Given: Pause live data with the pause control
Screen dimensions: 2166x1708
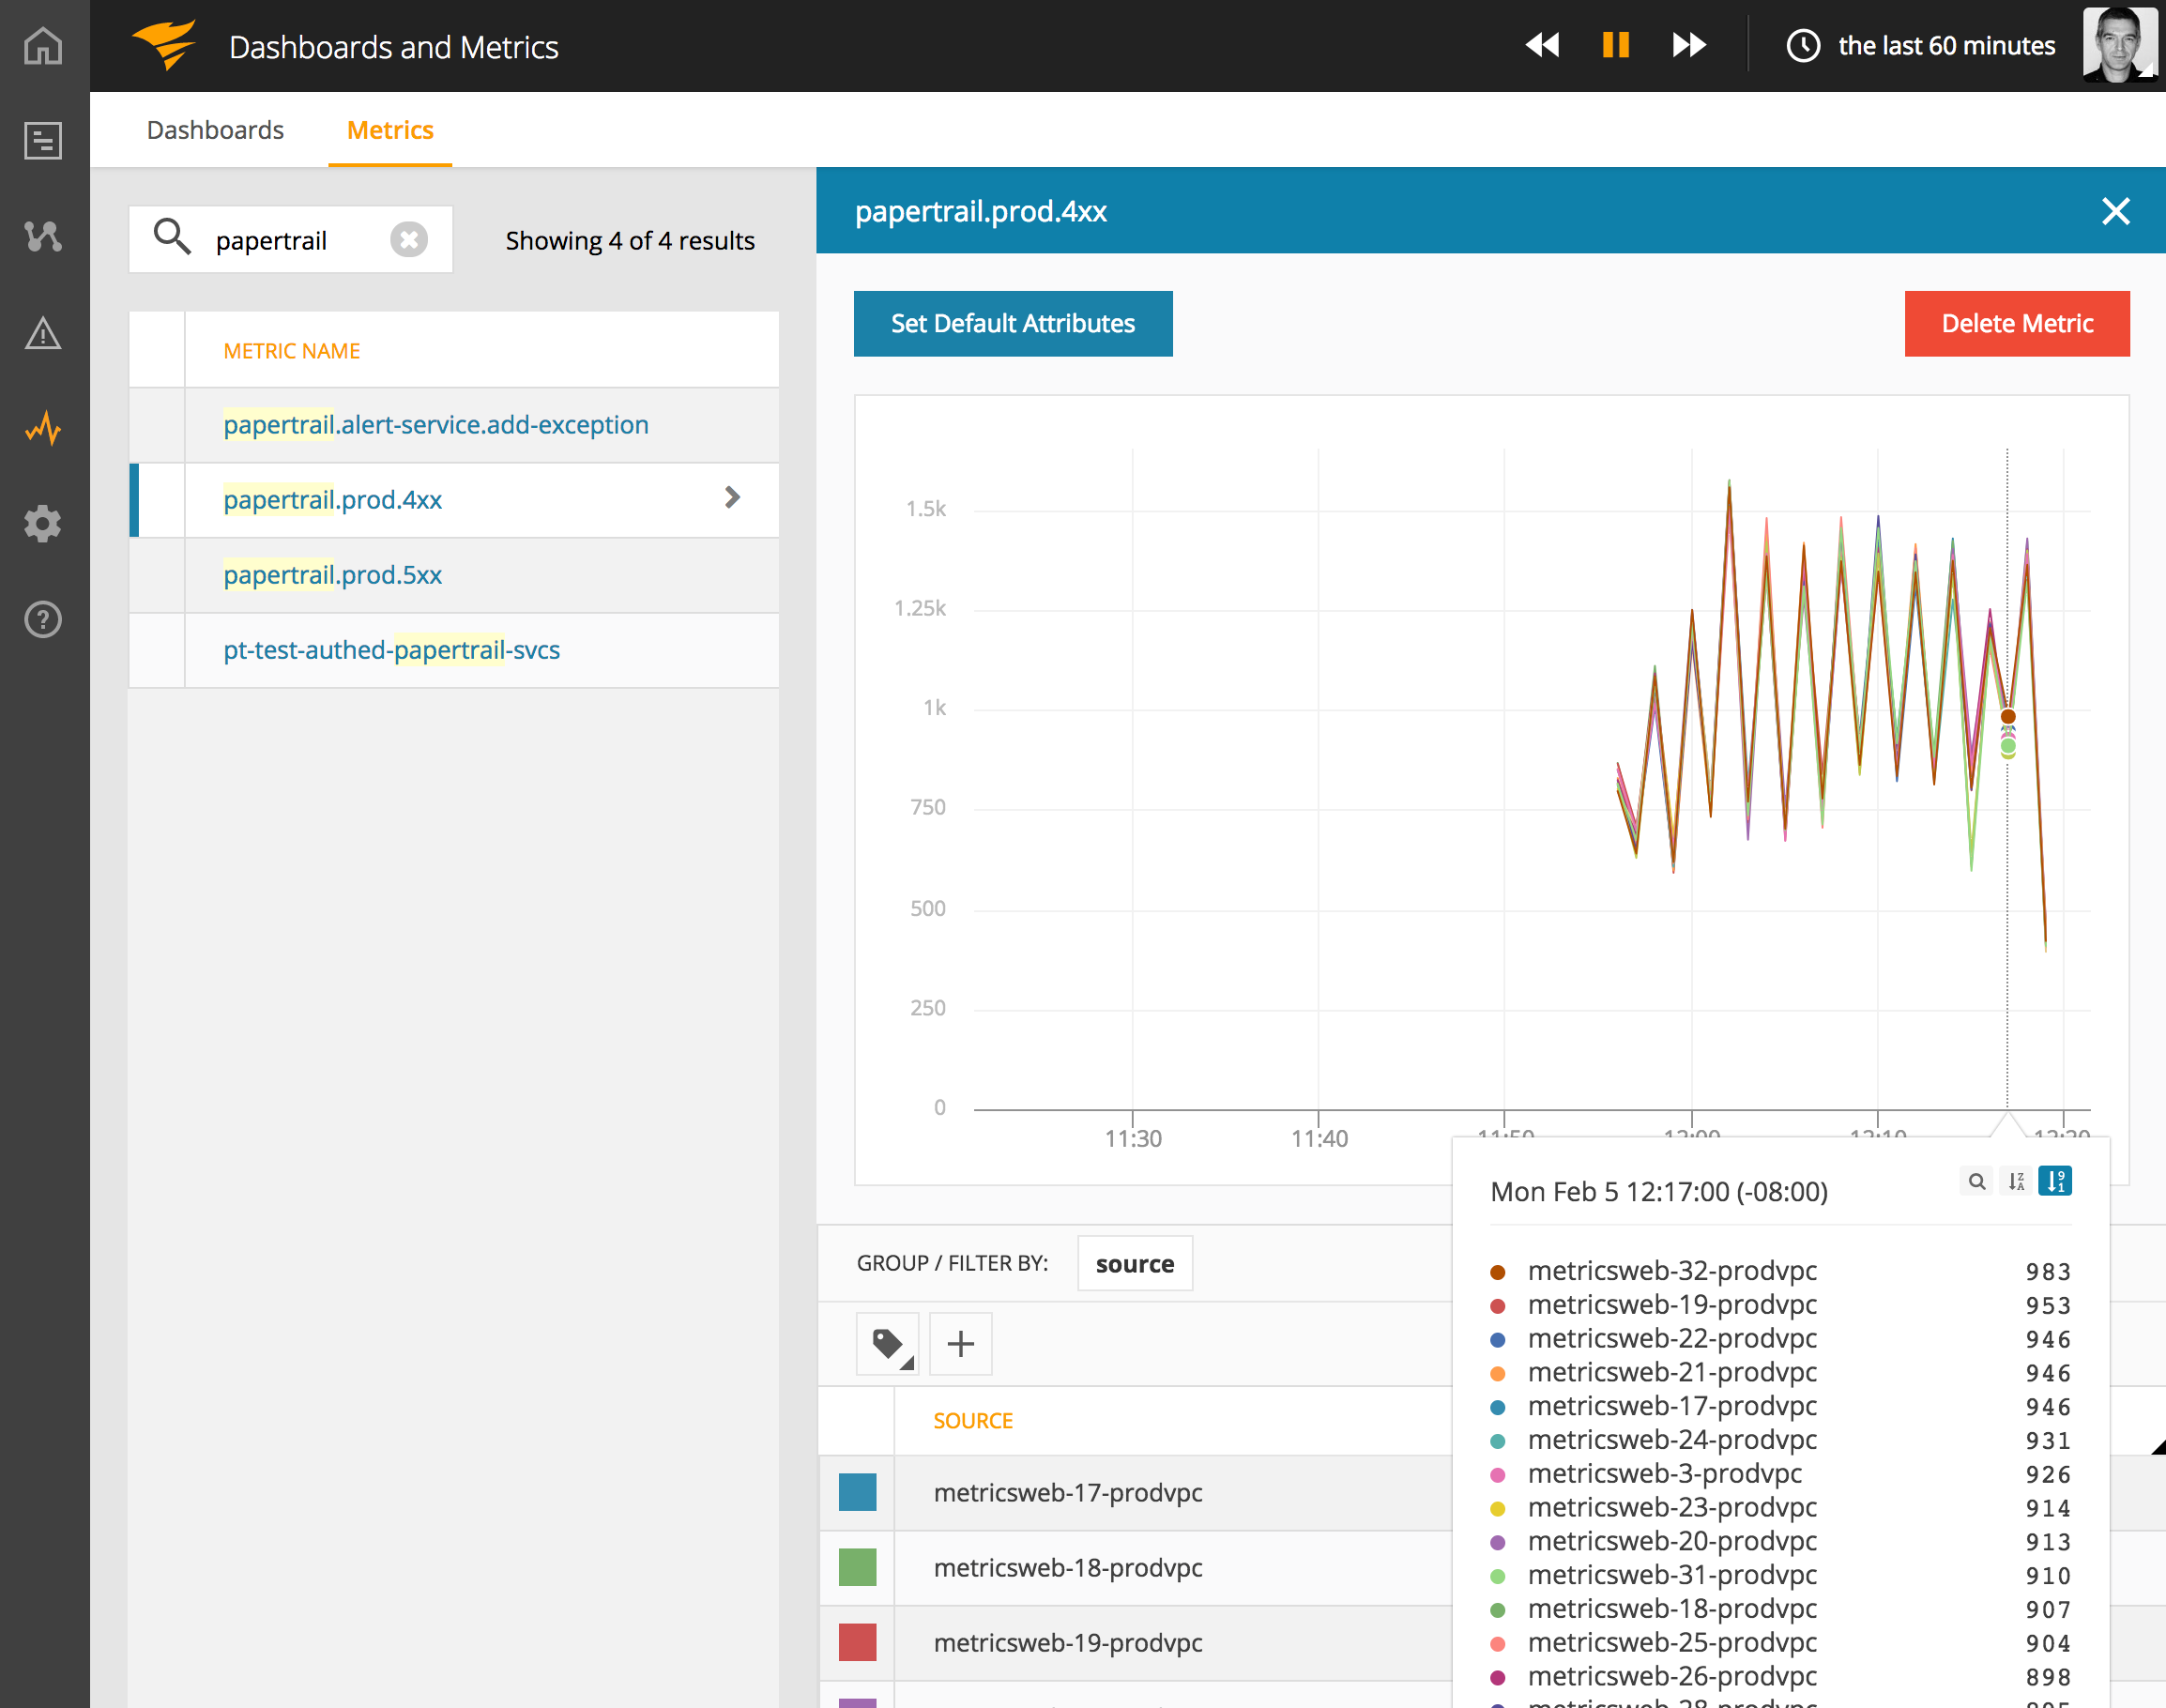Looking at the screenshot, I should (1615, 45).
